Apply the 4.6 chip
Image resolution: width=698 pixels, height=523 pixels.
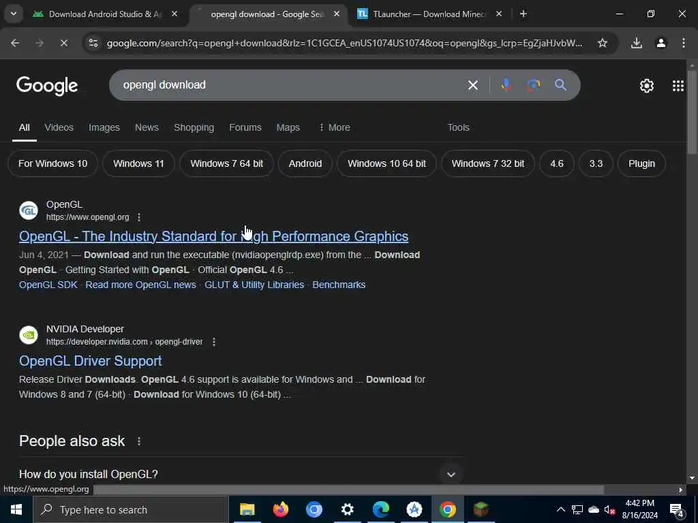tap(556, 163)
